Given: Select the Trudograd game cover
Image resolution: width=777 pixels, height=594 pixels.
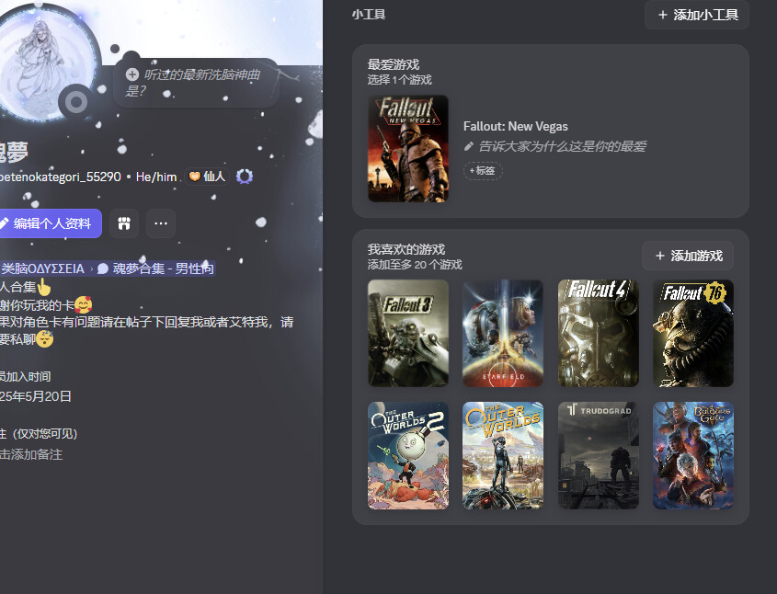Looking at the screenshot, I should (x=598, y=455).
